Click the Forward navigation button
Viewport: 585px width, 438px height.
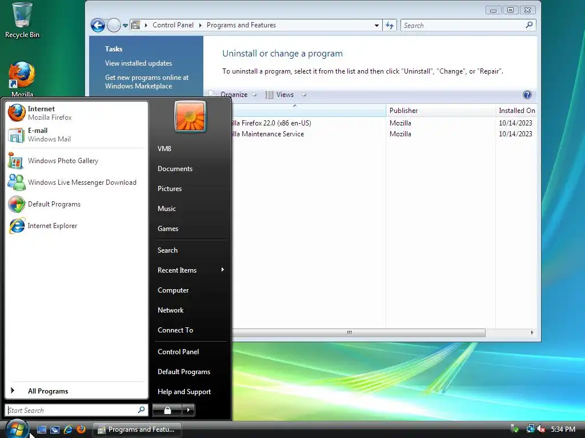(x=114, y=25)
